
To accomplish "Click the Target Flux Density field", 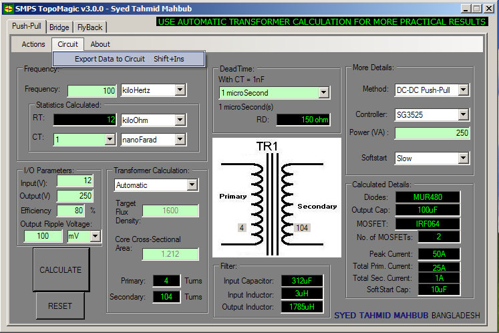I will coord(170,211).
